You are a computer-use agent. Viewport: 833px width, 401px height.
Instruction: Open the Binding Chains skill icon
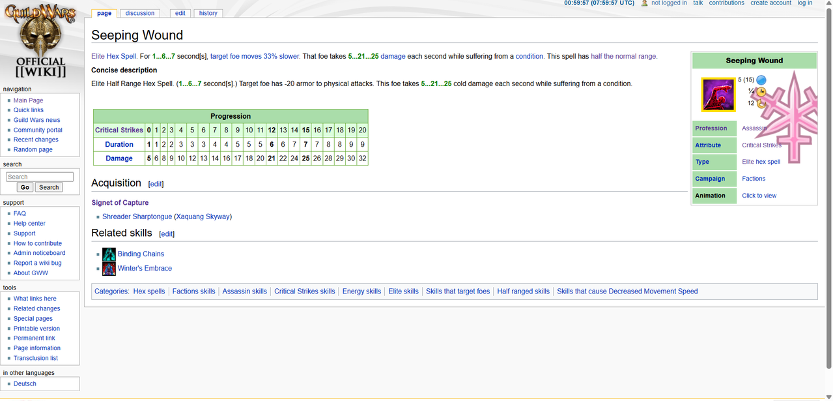click(109, 254)
